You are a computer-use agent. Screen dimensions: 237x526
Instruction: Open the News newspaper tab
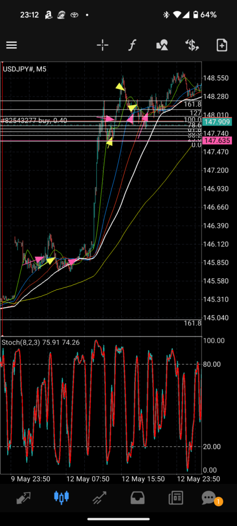[176, 497]
